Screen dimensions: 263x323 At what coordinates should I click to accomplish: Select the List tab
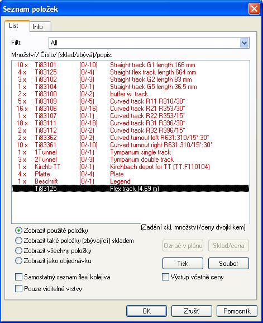[x=17, y=26]
